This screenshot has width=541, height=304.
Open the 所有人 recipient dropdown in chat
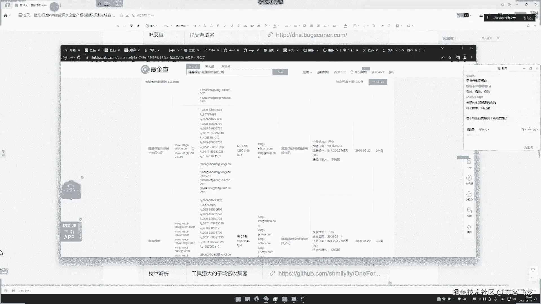(484, 130)
